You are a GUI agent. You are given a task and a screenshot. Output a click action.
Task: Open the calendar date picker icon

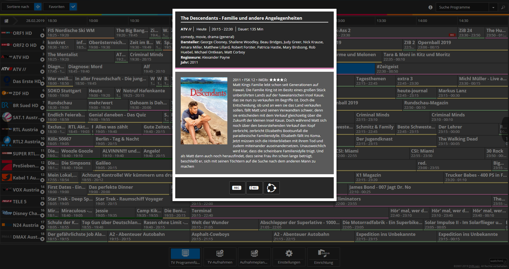7,21
